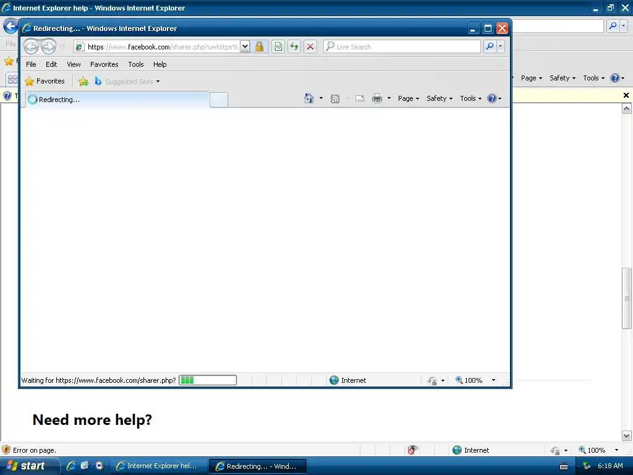Screen dimensions: 633x475
Task: Launch Internet Explorer from Quick Launch
Action: click(x=71, y=466)
